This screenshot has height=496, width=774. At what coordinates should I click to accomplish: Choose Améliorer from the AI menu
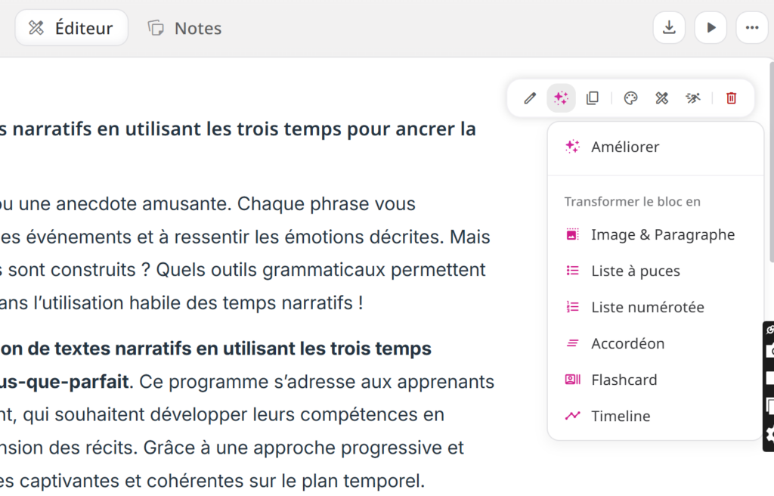pos(625,147)
